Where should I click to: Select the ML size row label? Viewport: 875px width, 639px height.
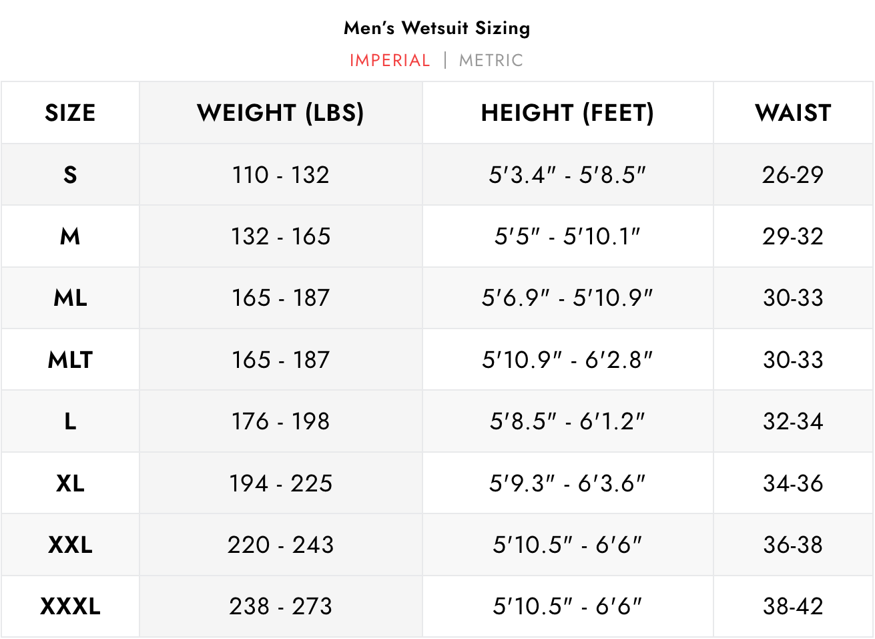coord(70,298)
